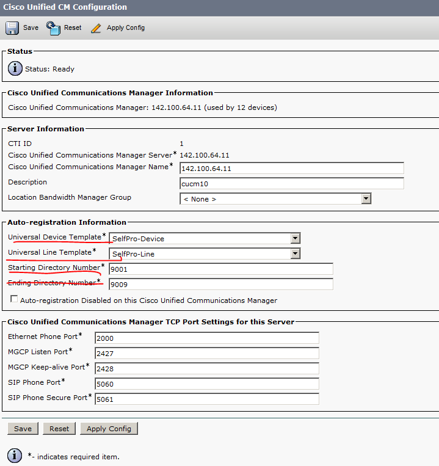439x466 pixels.
Task: Click the 'Server Information' section heading
Action: [46, 129]
